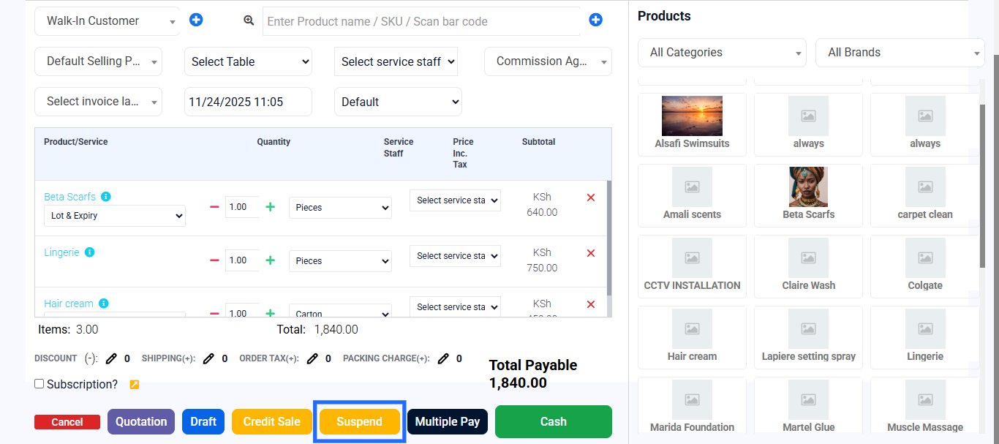Open Pieces unit dropdown for Beta Scarfs
999x444 pixels.
[340, 208]
